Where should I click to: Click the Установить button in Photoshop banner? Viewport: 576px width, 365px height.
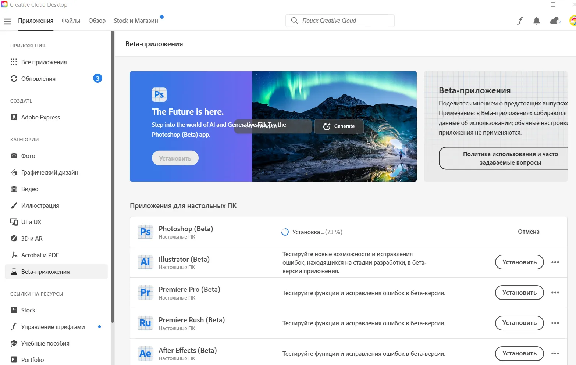[175, 158]
